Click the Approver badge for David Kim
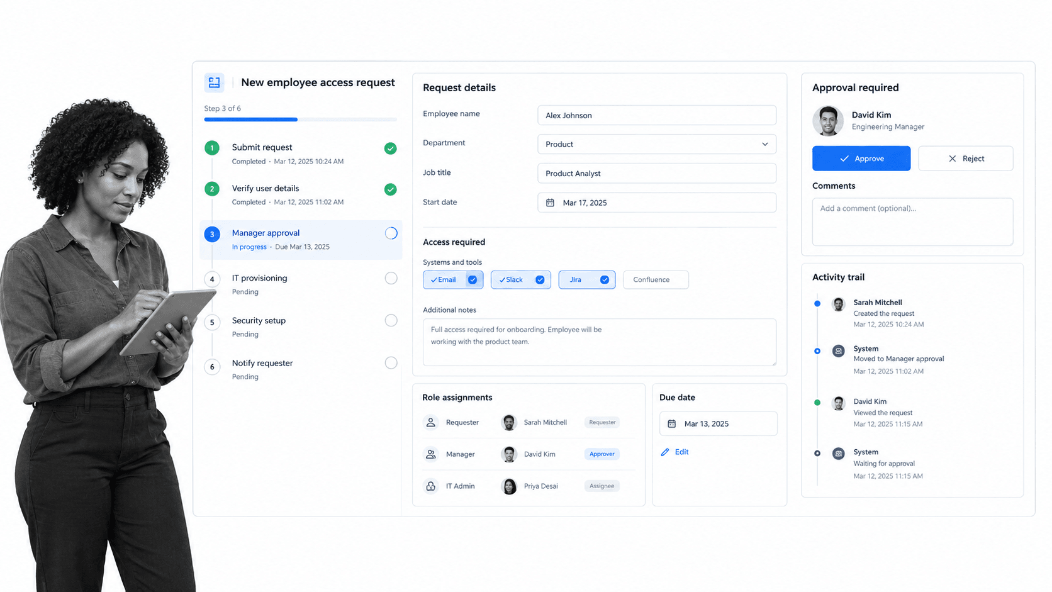This screenshot has height=592, width=1052. click(602, 454)
